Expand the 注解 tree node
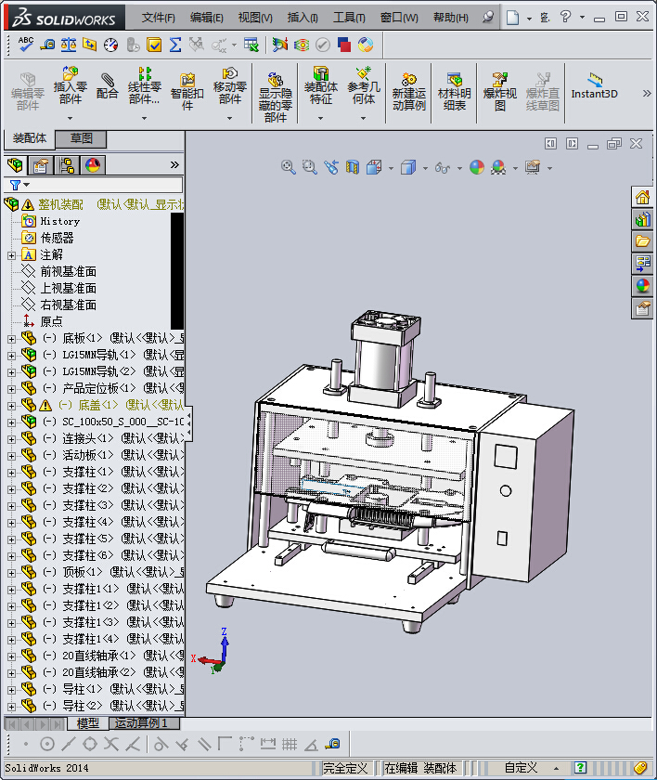This screenshot has height=780, width=657. 11,255
